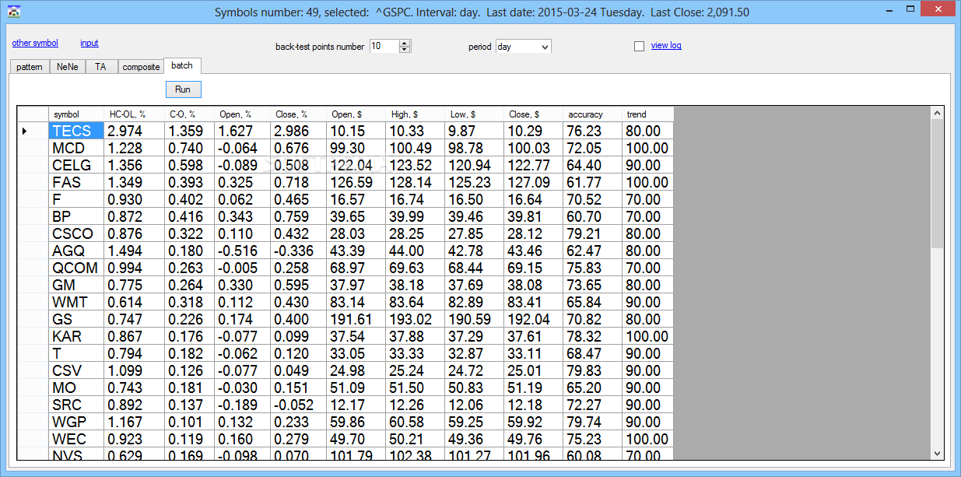This screenshot has height=477, width=961.
Task: Select the QCOM symbol cell
Action: click(76, 268)
